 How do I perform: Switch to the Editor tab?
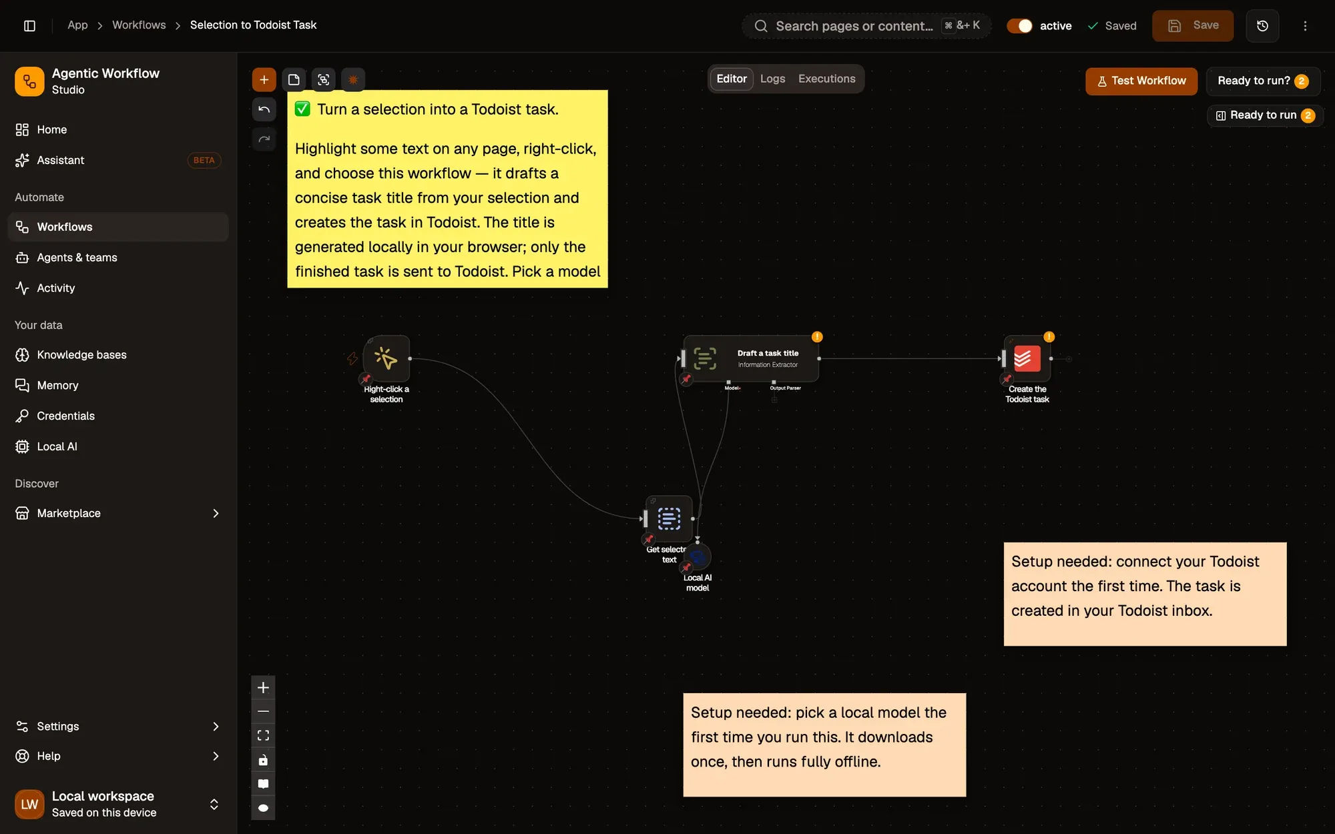(732, 79)
